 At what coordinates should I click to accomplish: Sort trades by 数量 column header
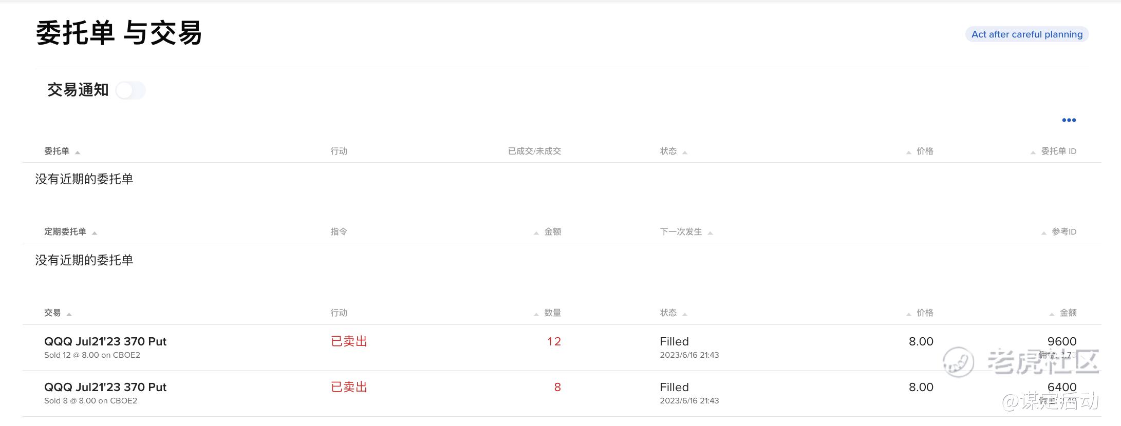point(553,313)
